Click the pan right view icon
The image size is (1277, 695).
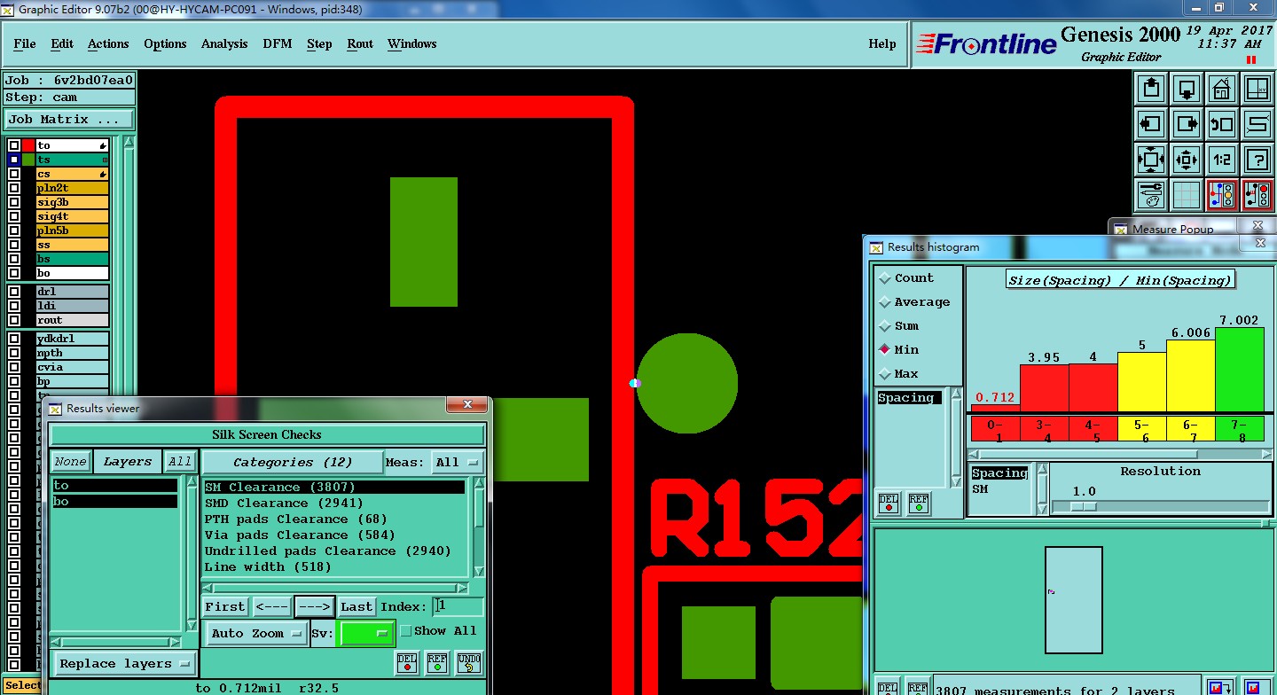tap(1186, 124)
